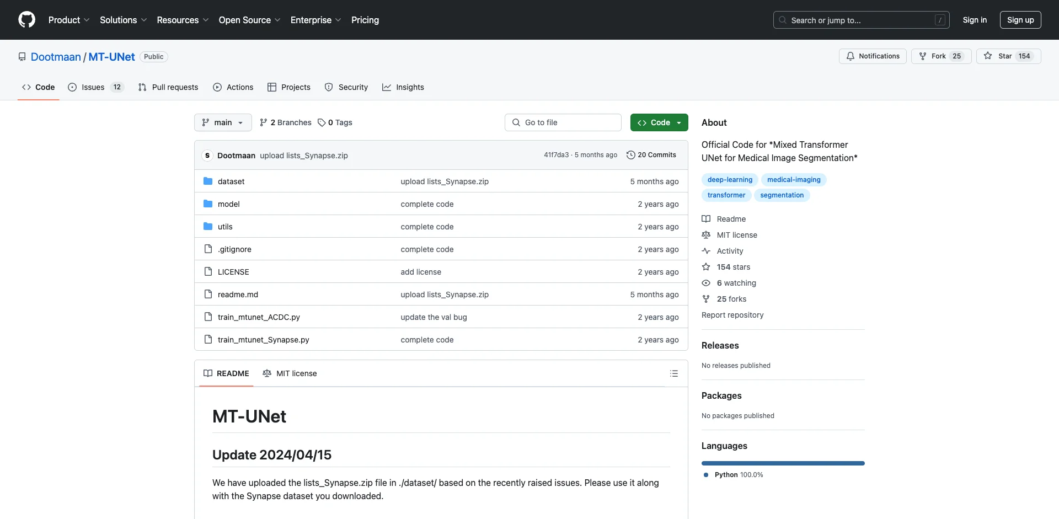Open the green Code dropdown button

click(x=659, y=122)
